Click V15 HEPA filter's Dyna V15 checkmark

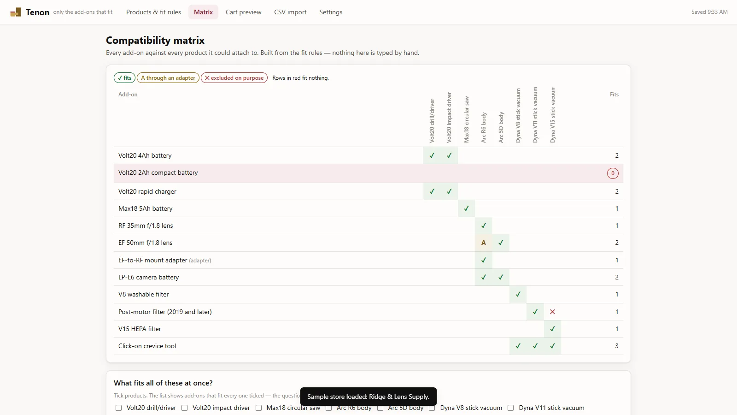click(552, 329)
